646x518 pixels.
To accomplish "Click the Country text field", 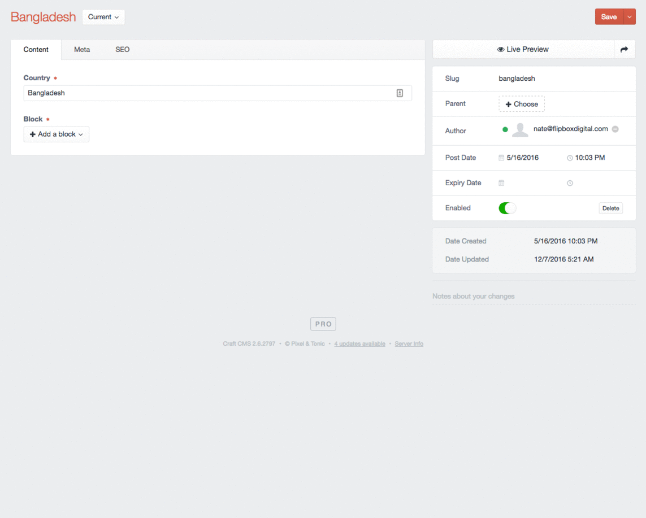I will point(218,93).
